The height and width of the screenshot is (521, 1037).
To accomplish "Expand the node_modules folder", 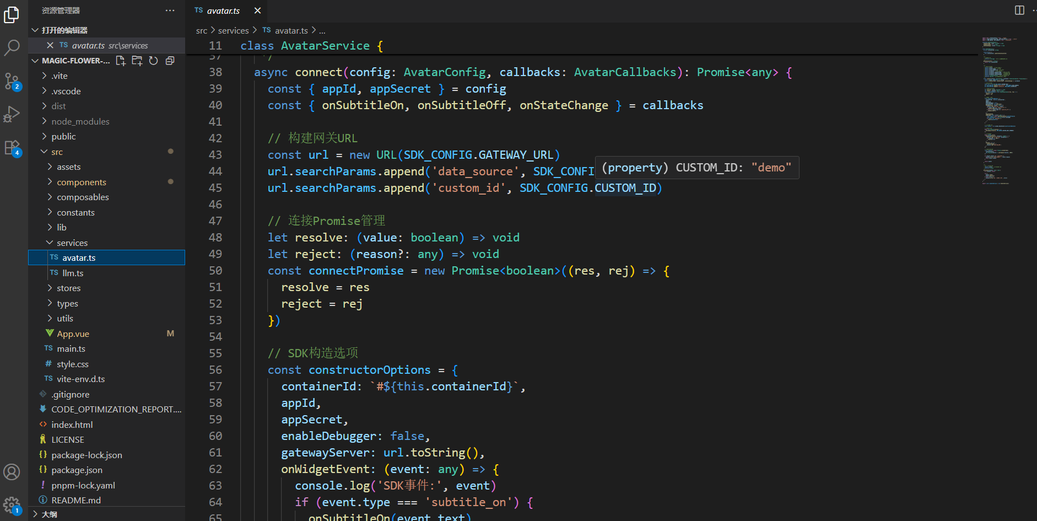I will click(106, 121).
